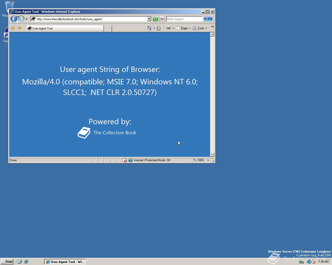Click the 100% zoom level button
The width and height of the screenshot is (332, 265).
pos(199,160)
